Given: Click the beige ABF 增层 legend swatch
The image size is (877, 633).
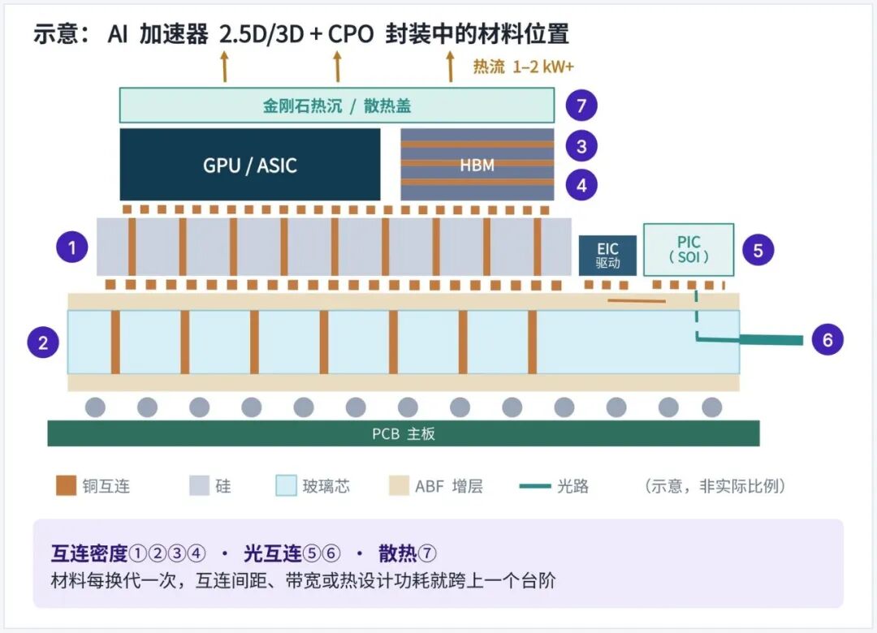Looking at the screenshot, I should pyautogui.click(x=399, y=485).
